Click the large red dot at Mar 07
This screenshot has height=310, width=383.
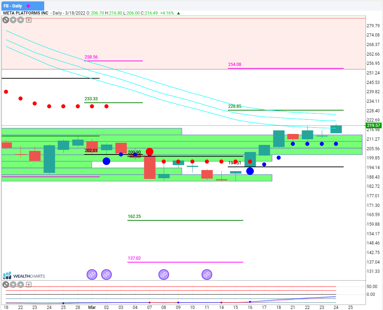pyautogui.click(x=150, y=152)
